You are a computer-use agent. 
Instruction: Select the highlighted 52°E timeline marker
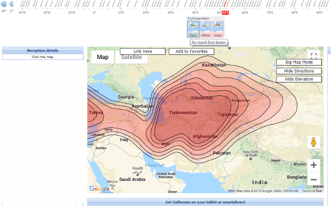[x=225, y=13]
